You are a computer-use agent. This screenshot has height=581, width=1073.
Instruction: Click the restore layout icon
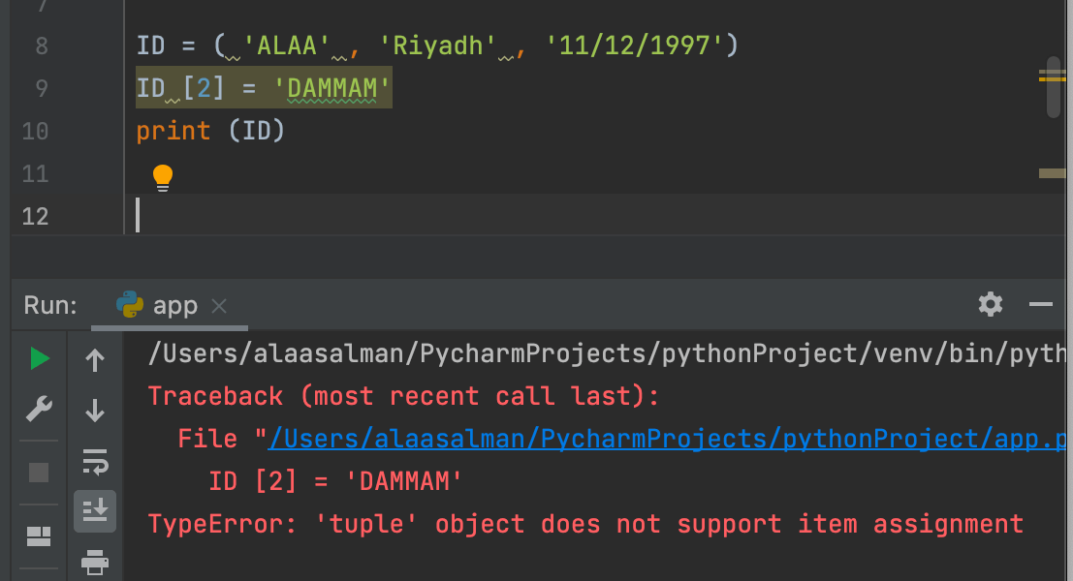(39, 536)
